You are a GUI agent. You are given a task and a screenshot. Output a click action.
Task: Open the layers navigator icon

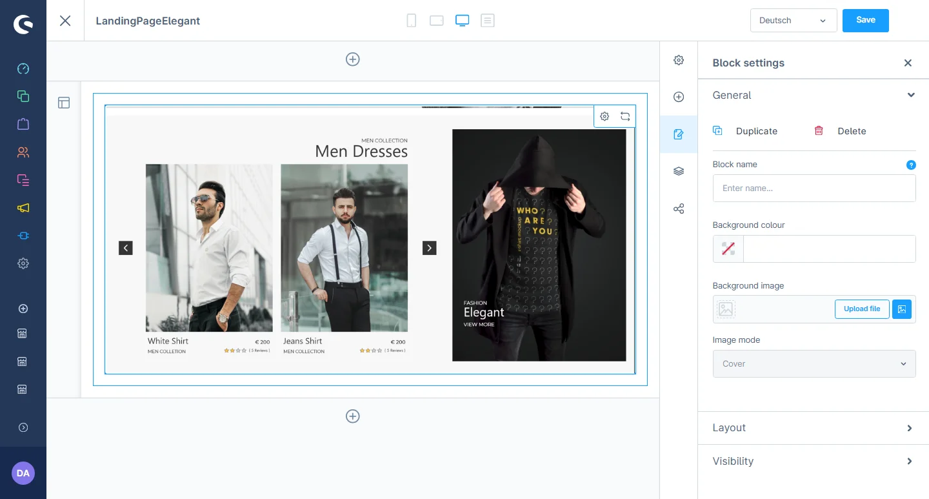click(x=679, y=171)
